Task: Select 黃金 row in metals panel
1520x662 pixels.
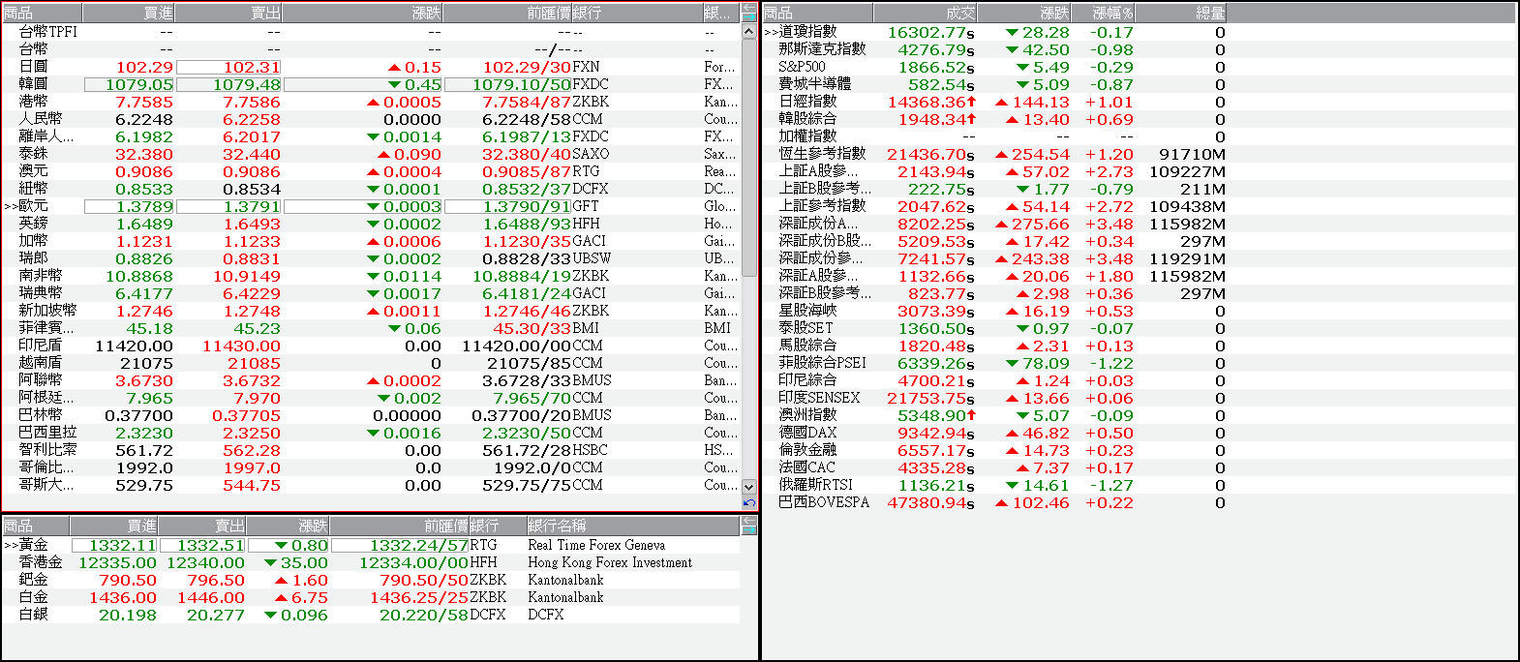Action: pyautogui.click(x=371, y=545)
